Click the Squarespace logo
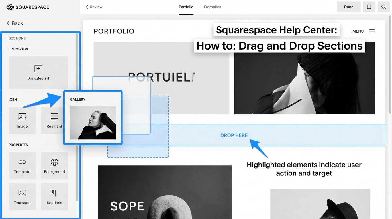This screenshot has width=392, height=219. (x=27, y=7)
